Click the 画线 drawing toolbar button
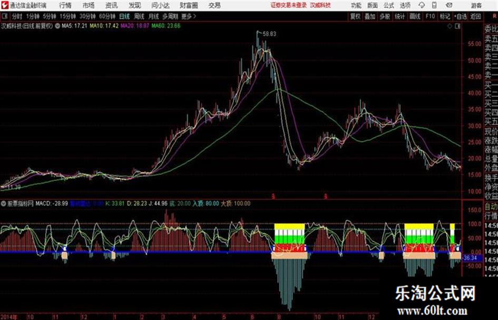The width and height of the screenshot is (498, 320). point(415,16)
